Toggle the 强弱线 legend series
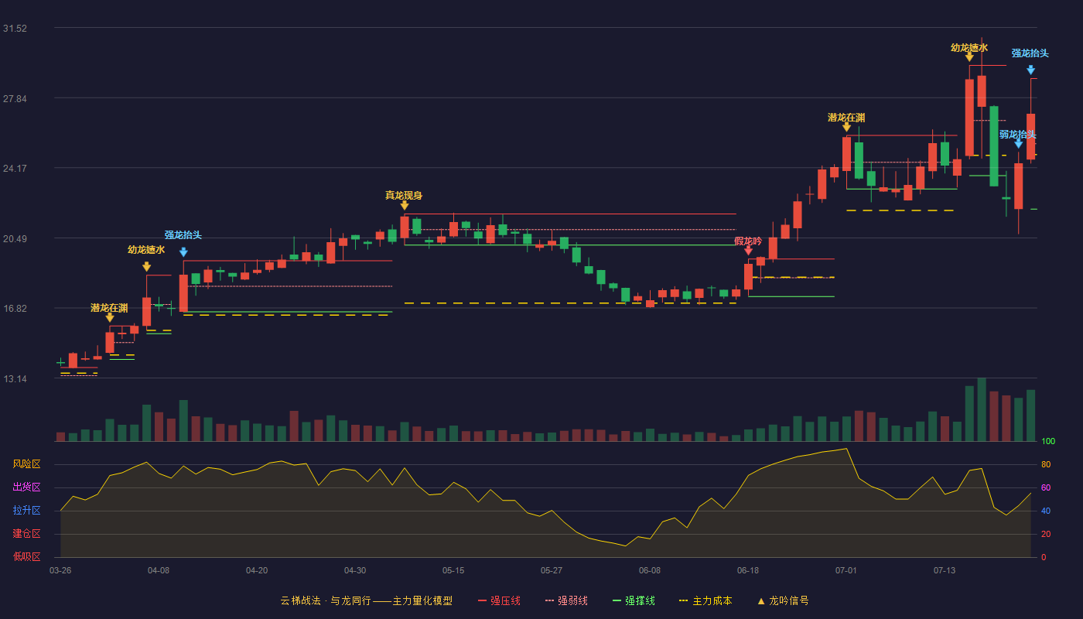This screenshot has width=1083, height=619. (x=566, y=600)
